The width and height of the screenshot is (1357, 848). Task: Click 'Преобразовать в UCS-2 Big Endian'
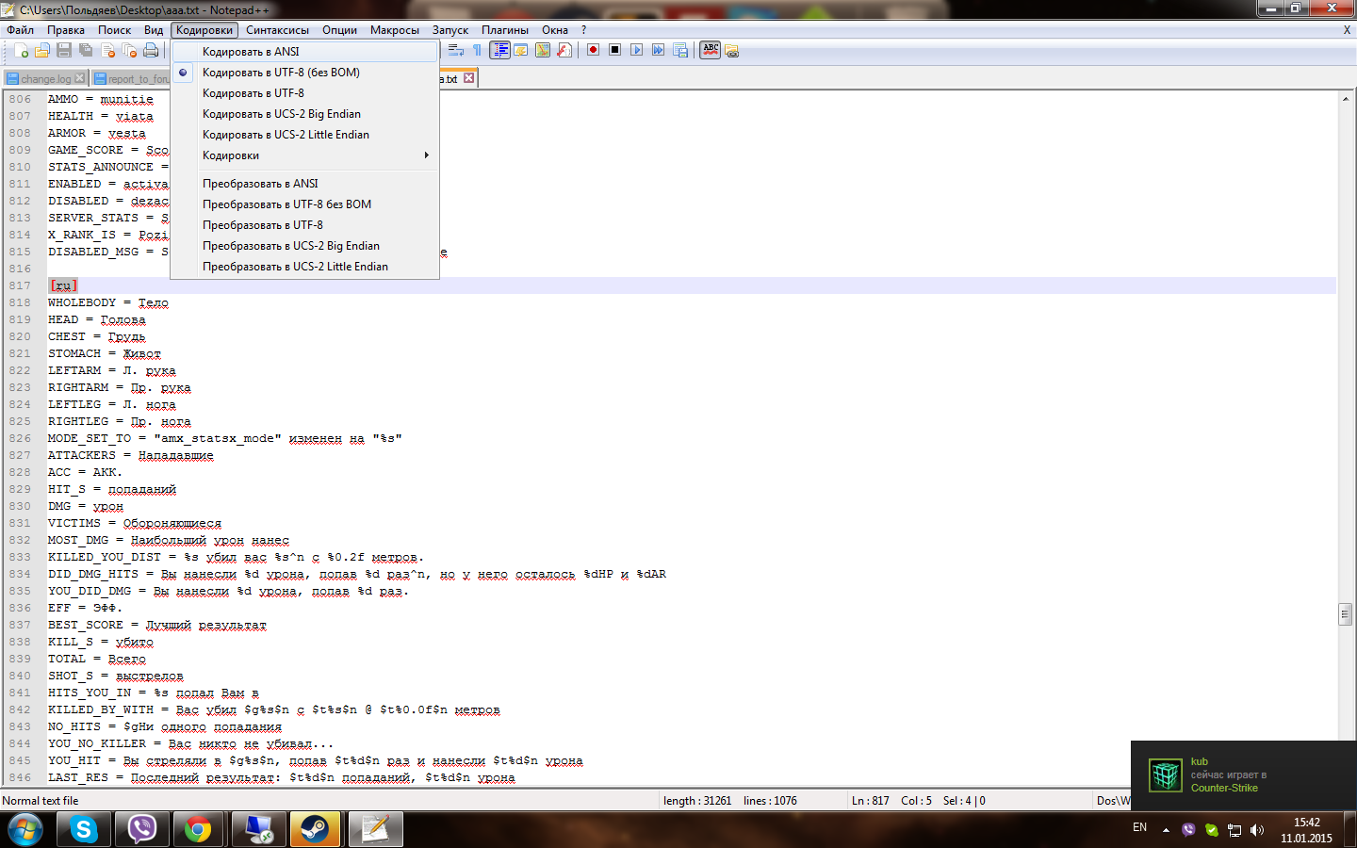coord(305,246)
